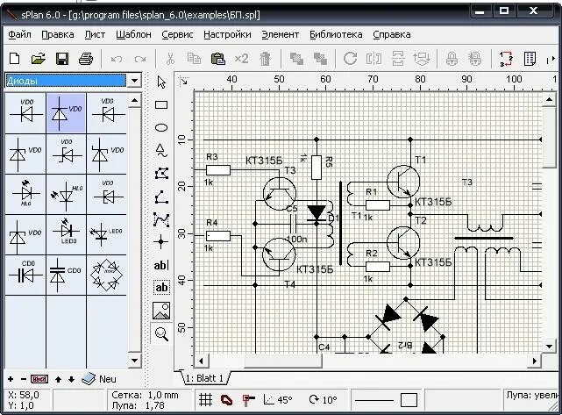Click the ruler origin corner icon
Screen dimensions: 562x415
coord(184,81)
